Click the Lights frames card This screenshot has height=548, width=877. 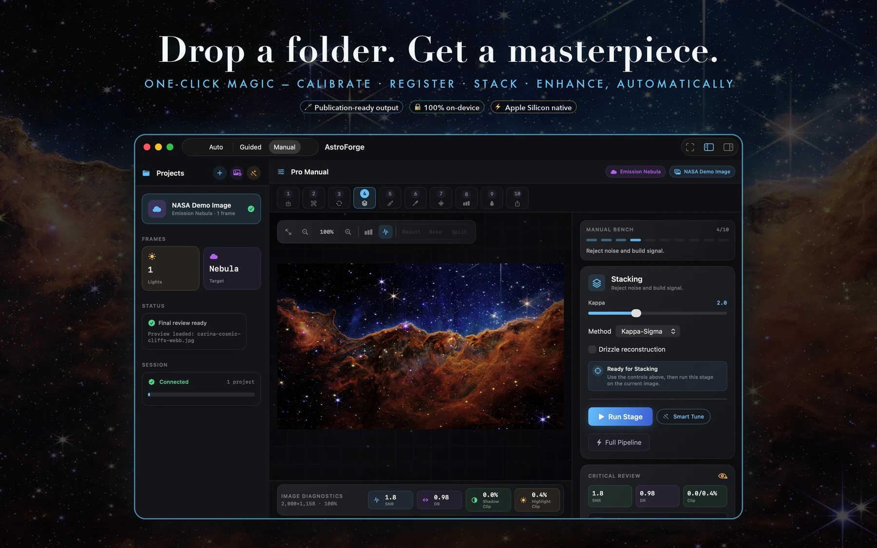pyautogui.click(x=171, y=268)
